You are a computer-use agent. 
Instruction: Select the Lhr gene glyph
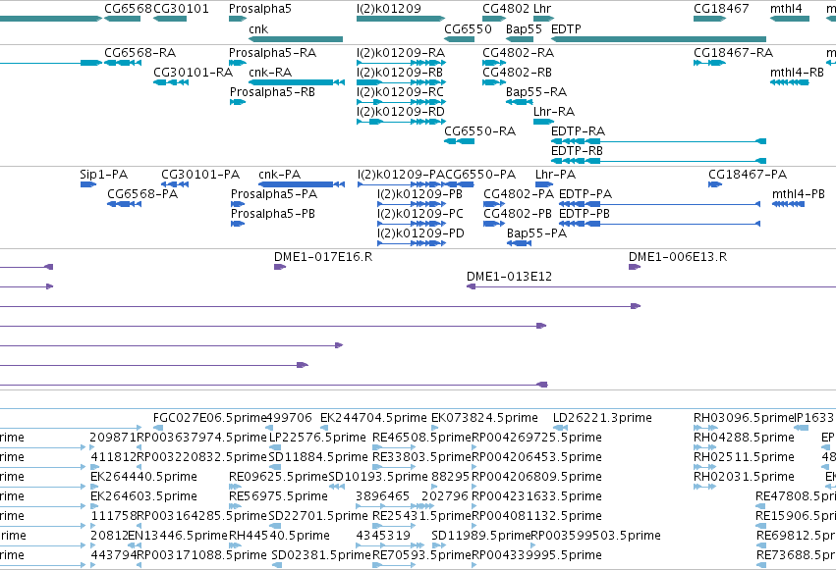[543, 19]
